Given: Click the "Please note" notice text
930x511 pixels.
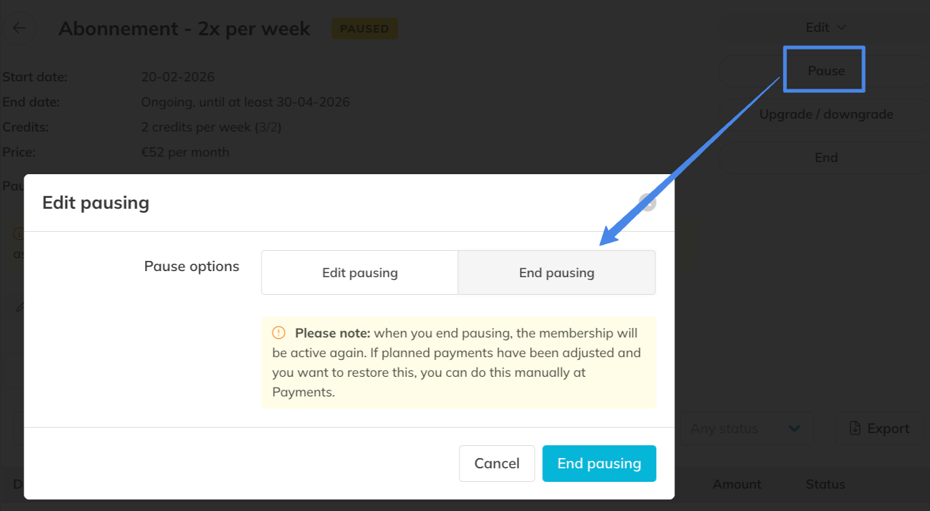Looking at the screenshot, I should click(x=458, y=363).
